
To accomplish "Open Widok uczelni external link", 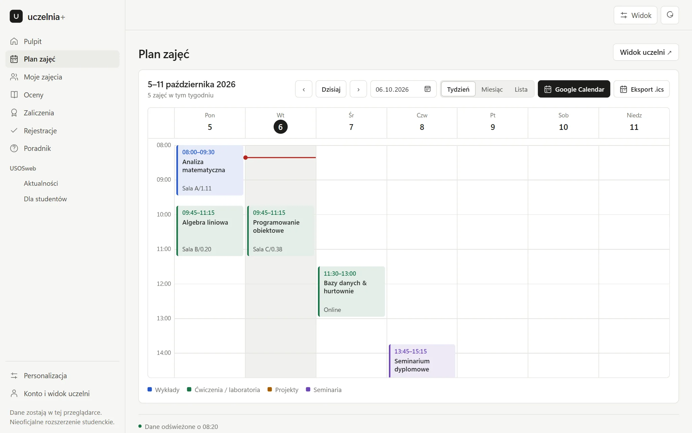I will (646, 52).
